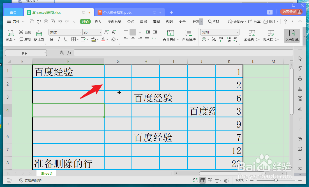The width and height of the screenshot is (309, 187).
Task: Click the Paste clipboard icon
Action: [x=11, y=33]
